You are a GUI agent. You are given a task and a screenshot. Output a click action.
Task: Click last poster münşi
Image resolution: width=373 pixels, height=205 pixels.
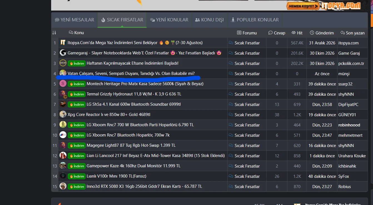tap(344, 74)
